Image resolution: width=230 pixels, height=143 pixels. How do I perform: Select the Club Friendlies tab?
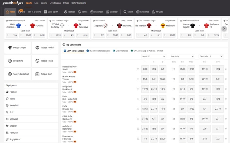tap(120, 51)
